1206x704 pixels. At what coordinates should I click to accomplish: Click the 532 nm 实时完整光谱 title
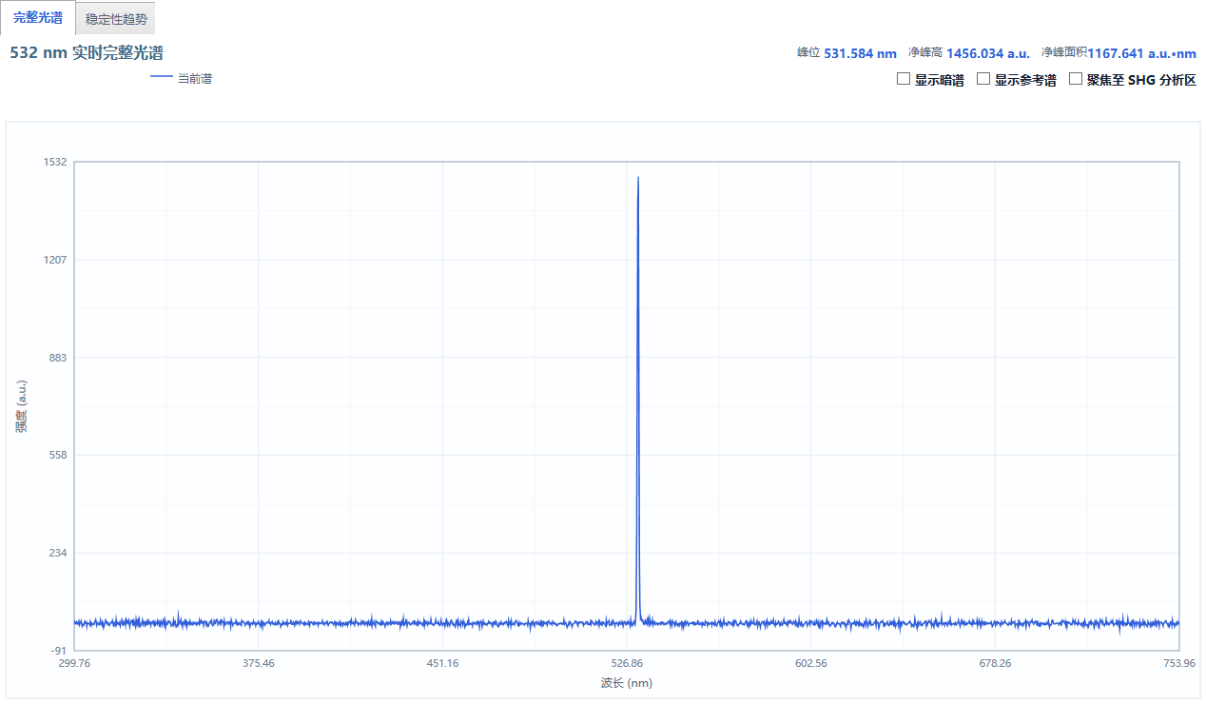tap(87, 53)
